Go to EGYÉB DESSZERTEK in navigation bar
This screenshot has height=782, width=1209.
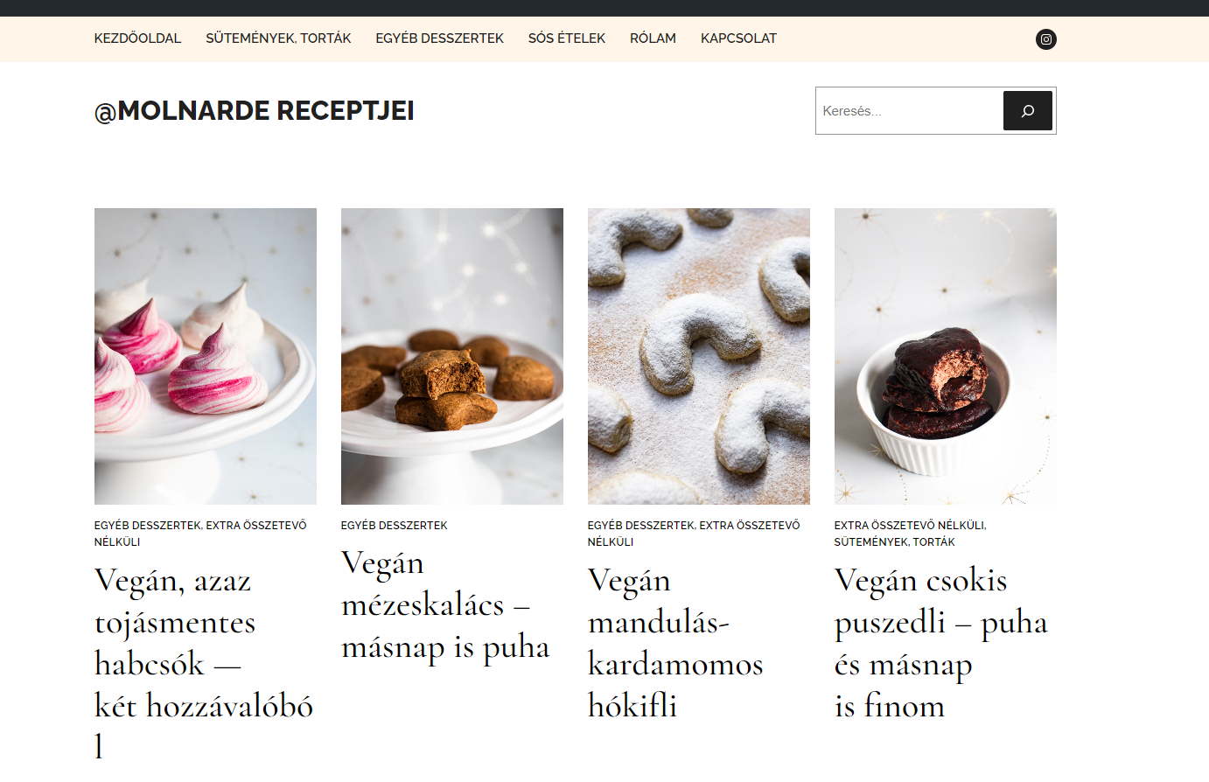[439, 38]
